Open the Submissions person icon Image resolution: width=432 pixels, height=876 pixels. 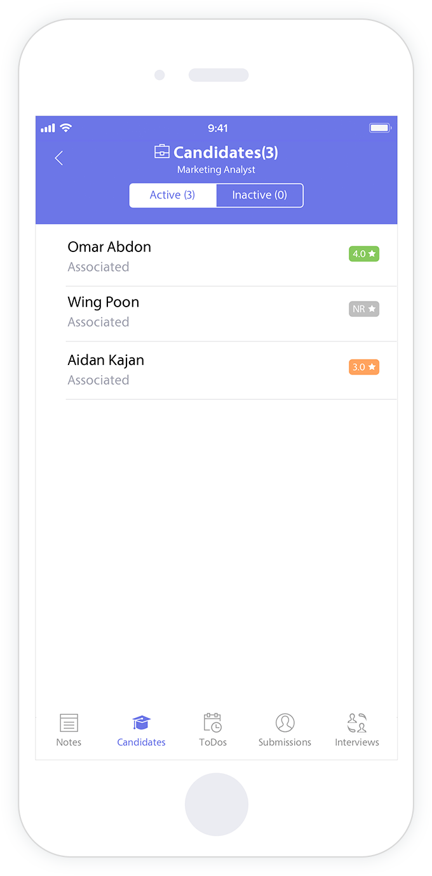click(285, 722)
